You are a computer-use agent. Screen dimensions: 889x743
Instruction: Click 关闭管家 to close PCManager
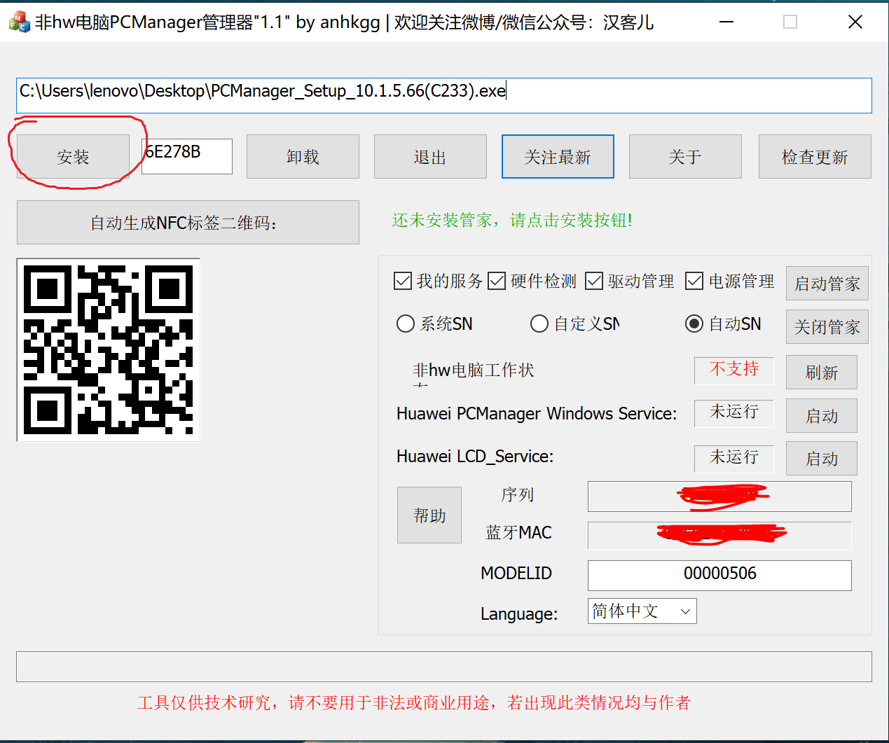(827, 326)
